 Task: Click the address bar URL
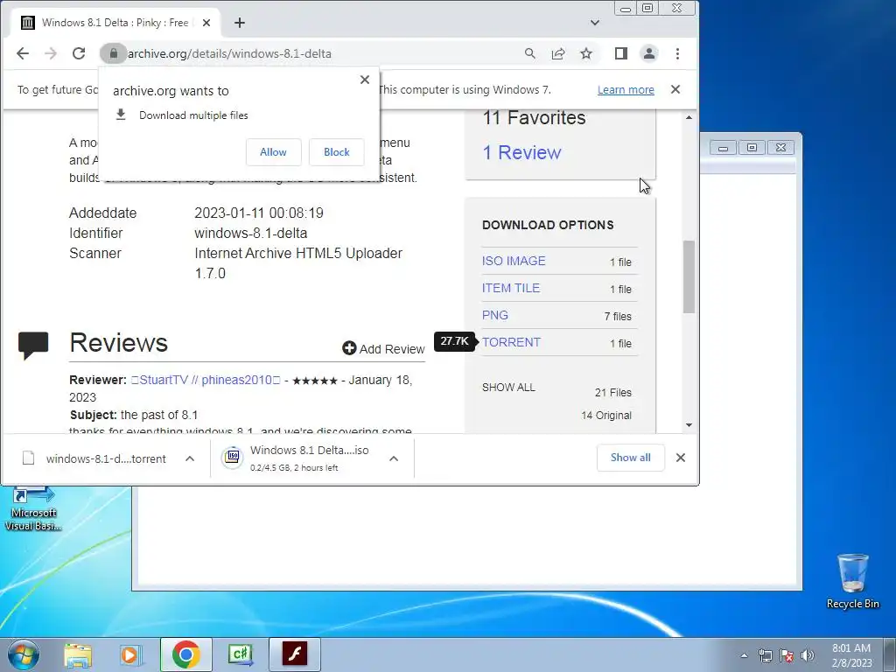[230, 53]
